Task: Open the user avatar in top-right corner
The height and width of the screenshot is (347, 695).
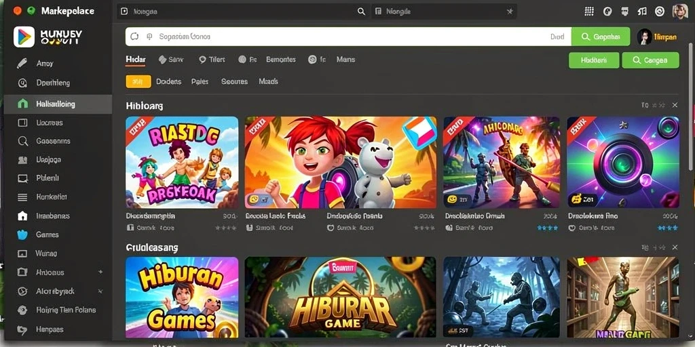Action: (x=680, y=12)
